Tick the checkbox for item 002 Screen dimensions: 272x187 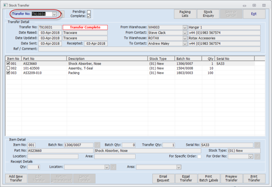point(9,68)
